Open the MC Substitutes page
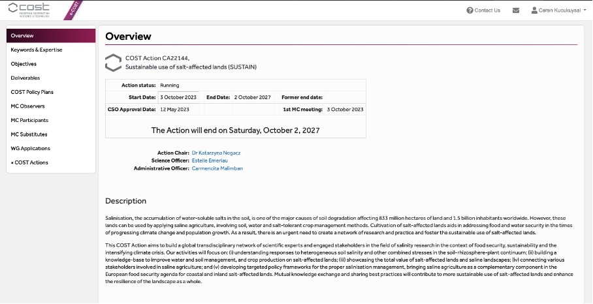 [29, 134]
